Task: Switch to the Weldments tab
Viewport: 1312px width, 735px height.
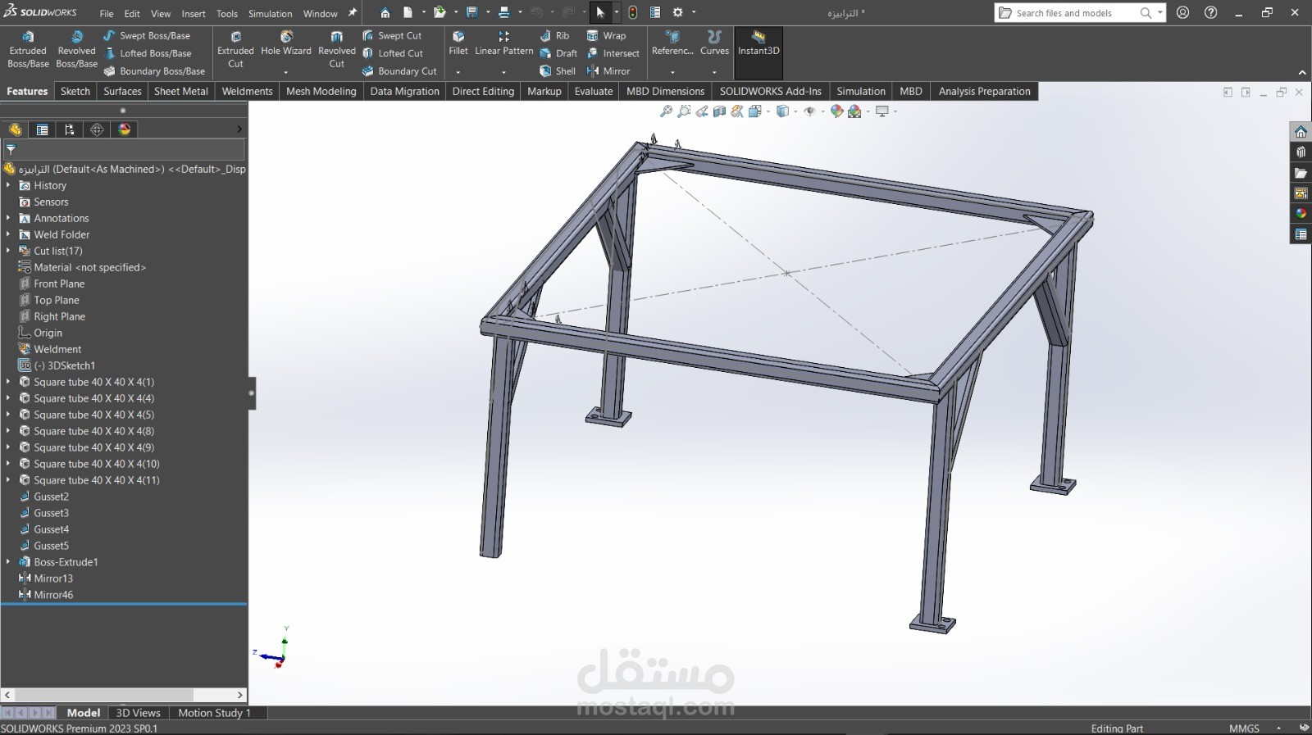Action: click(x=247, y=91)
